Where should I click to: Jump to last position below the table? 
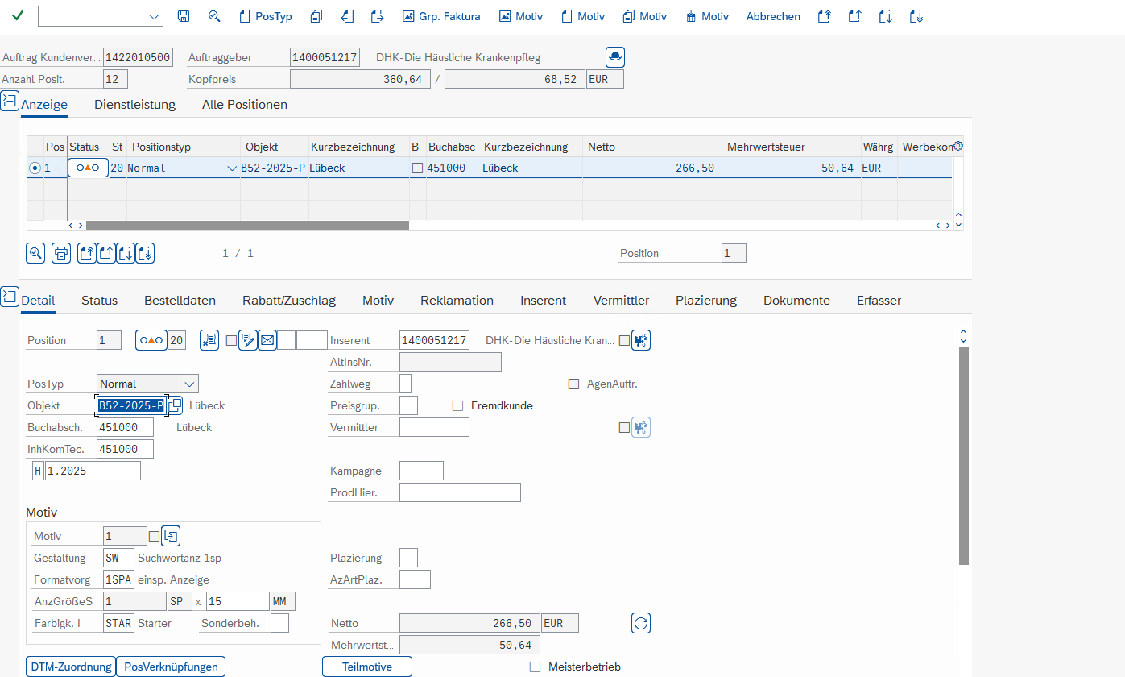(145, 253)
